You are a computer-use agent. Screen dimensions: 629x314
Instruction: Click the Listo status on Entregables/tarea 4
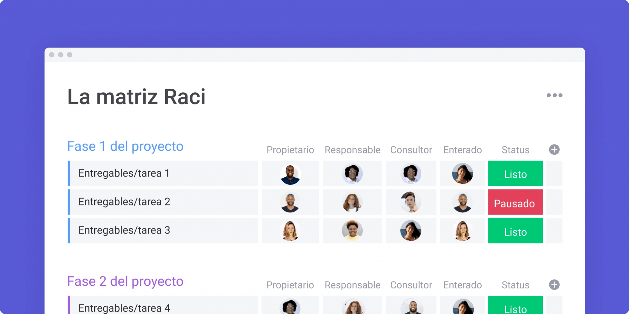pos(515,308)
